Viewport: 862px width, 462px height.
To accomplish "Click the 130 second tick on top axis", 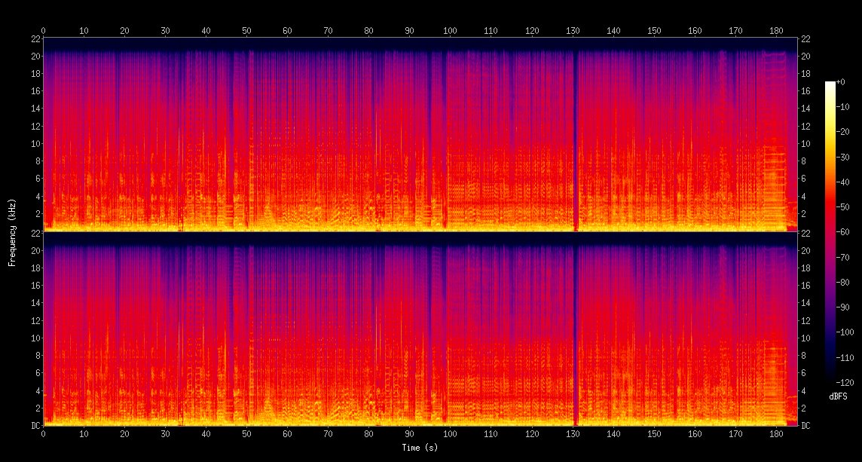I will [x=573, y=31].
